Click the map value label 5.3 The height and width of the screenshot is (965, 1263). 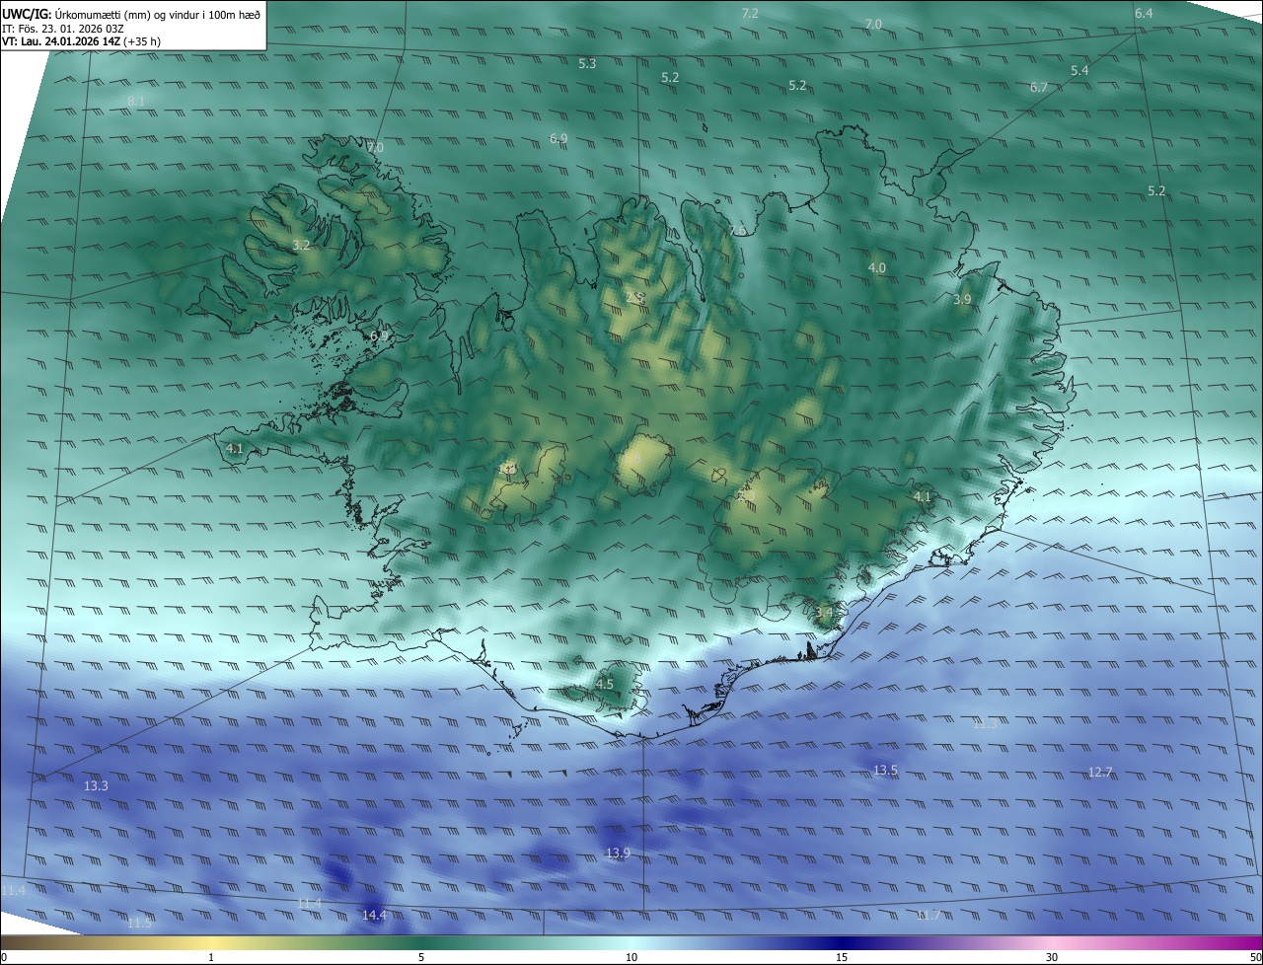pos(587,63)
